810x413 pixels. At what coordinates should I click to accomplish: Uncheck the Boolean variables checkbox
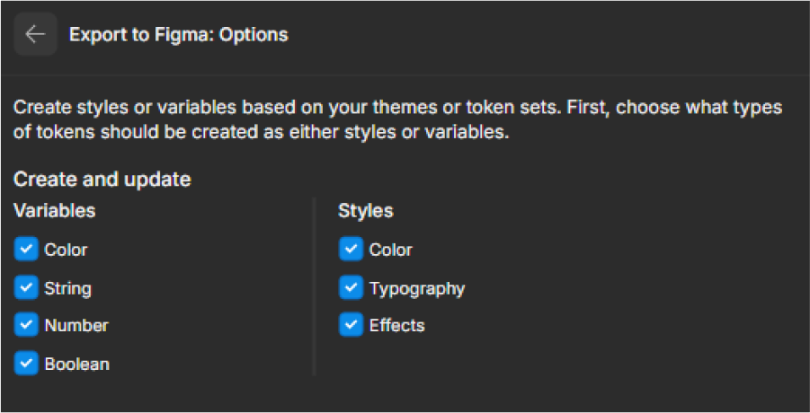(x=26, y=364)
